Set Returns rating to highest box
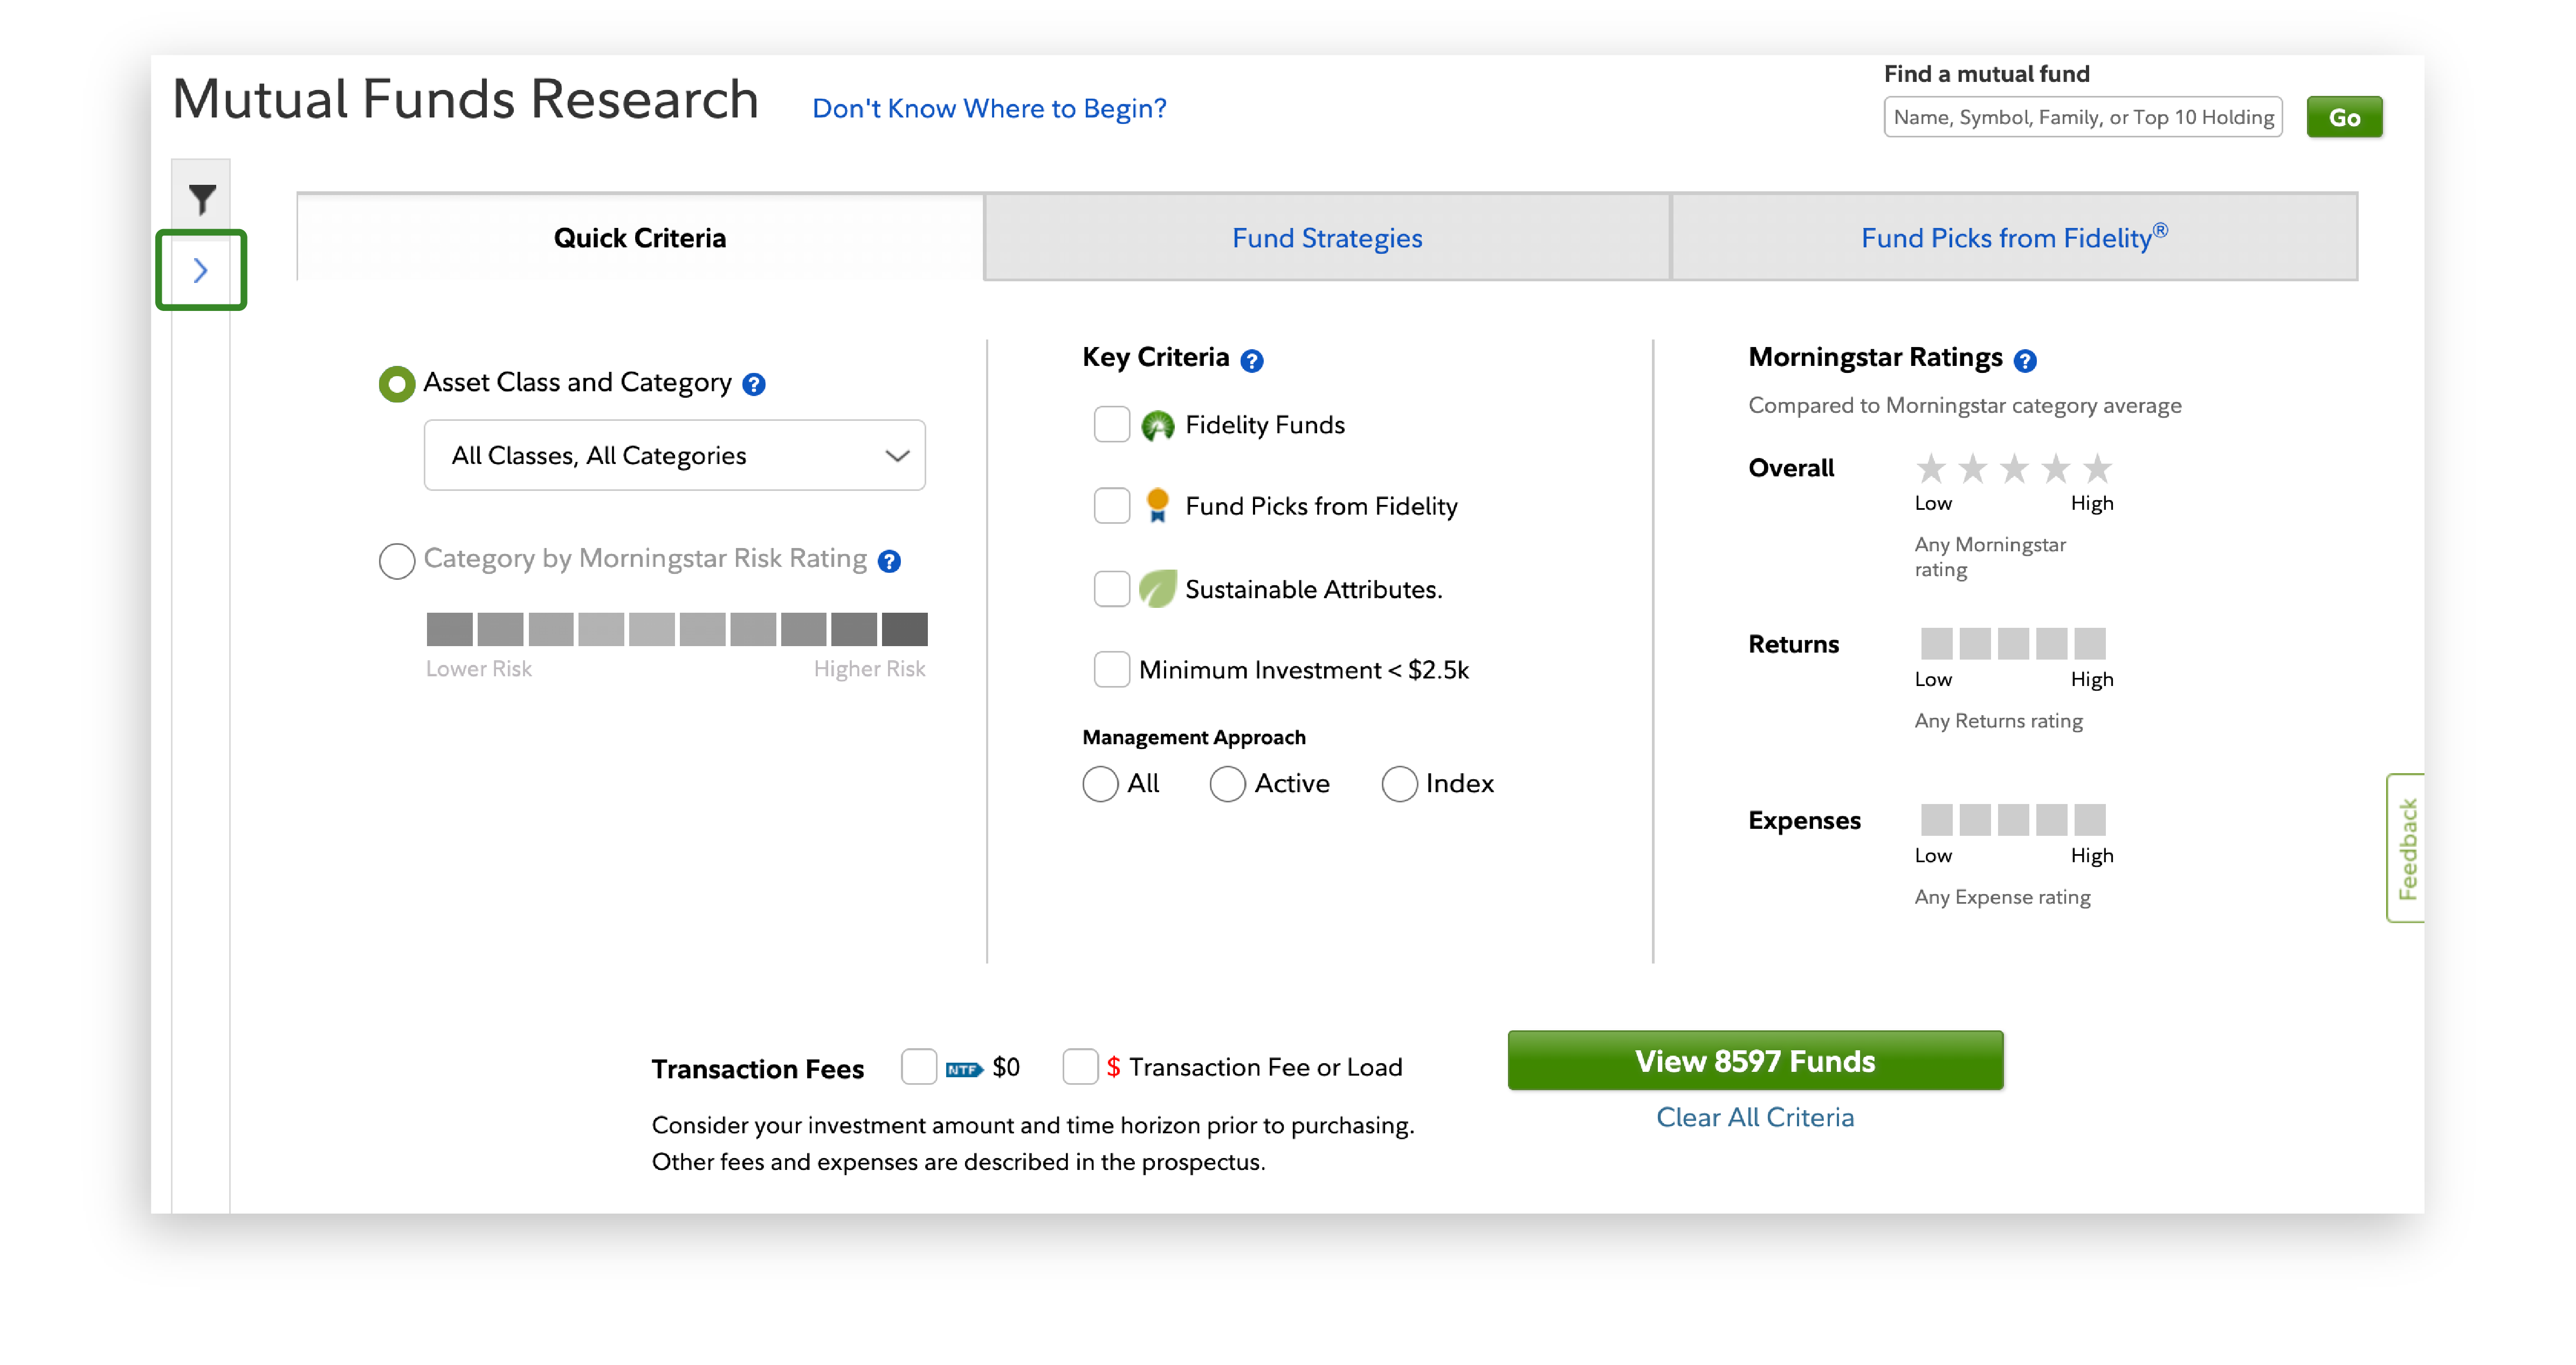2576x1365 pixels. [2089, 643]
